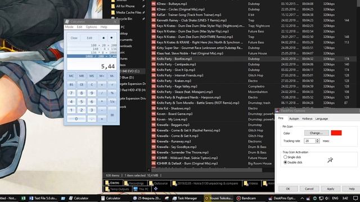Image resolution: width=360 pixels, height=202 pixels.
Task: Switch to the Autopin tab in DeskPins Options
Action: click(x=294, y=118)
